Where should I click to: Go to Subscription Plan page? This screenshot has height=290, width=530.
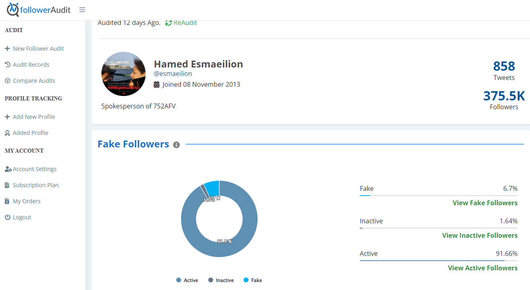(35, 185)
